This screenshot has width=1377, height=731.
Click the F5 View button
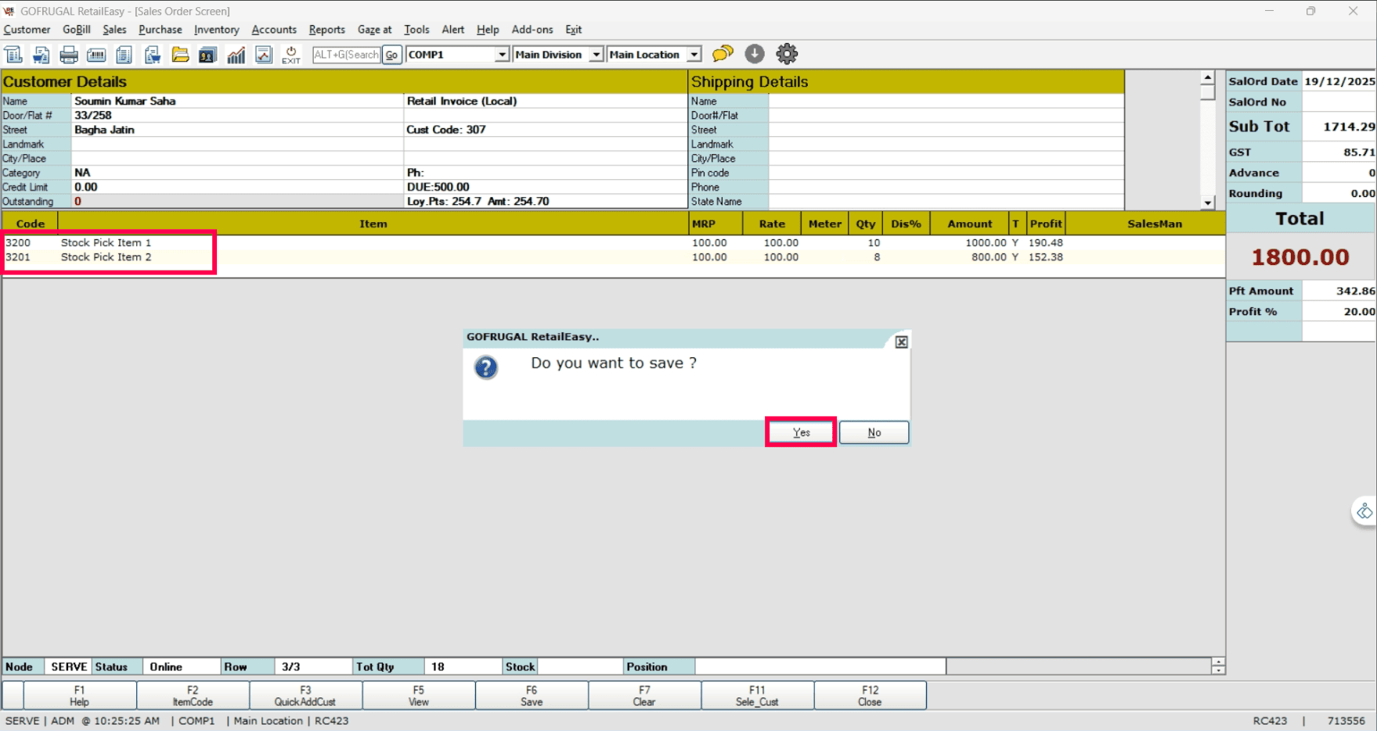tap(419, 696)
